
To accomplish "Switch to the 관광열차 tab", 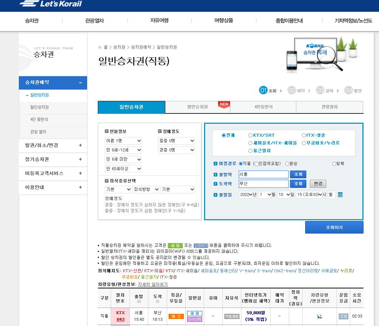I will point(330,107).
